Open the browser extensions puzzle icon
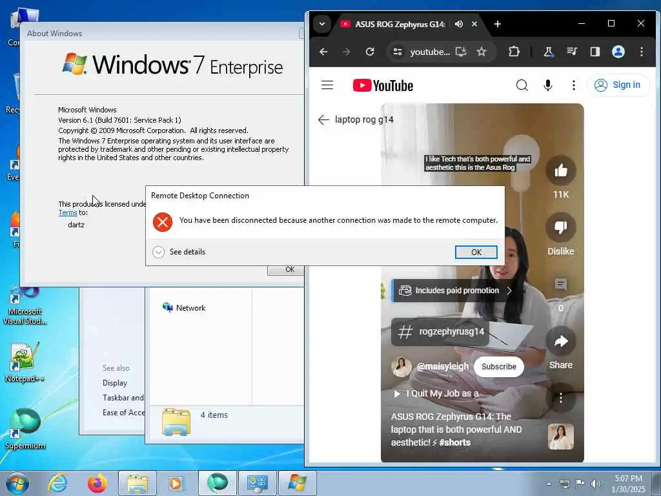Image resolution: width=661 pixels, height=496 pixels. 514,52
